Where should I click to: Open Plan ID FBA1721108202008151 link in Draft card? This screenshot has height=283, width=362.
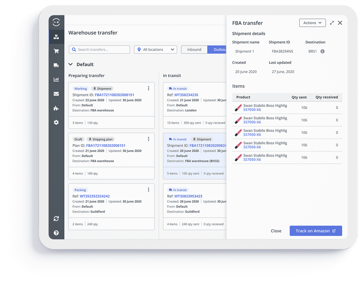[x=106, y=145]
